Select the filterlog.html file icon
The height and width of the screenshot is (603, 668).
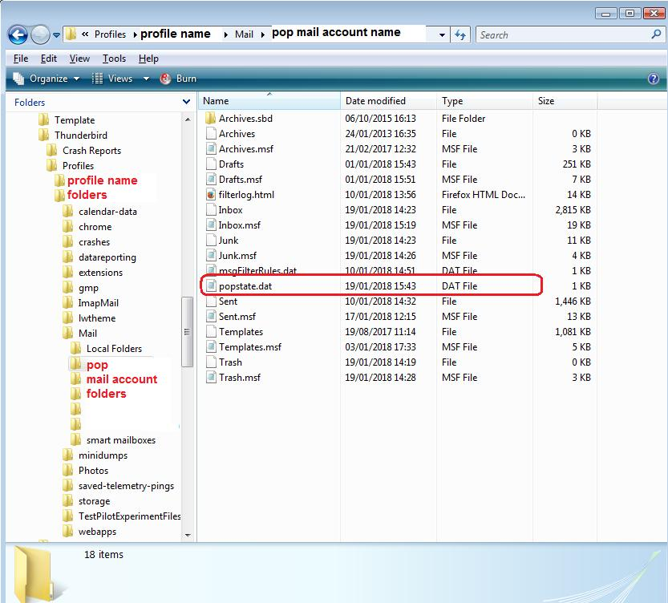click(x=211, y=195)
